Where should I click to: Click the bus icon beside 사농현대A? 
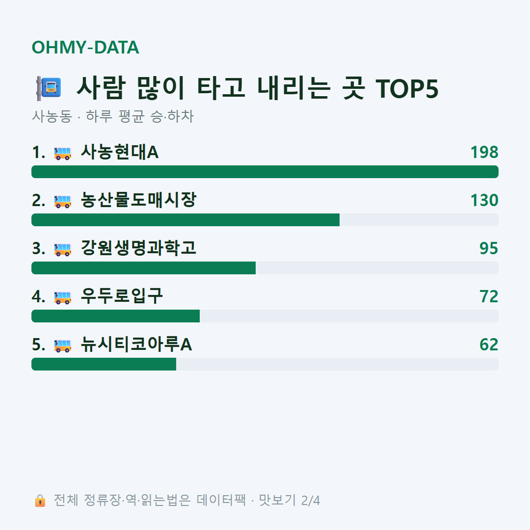pos(63,153)
